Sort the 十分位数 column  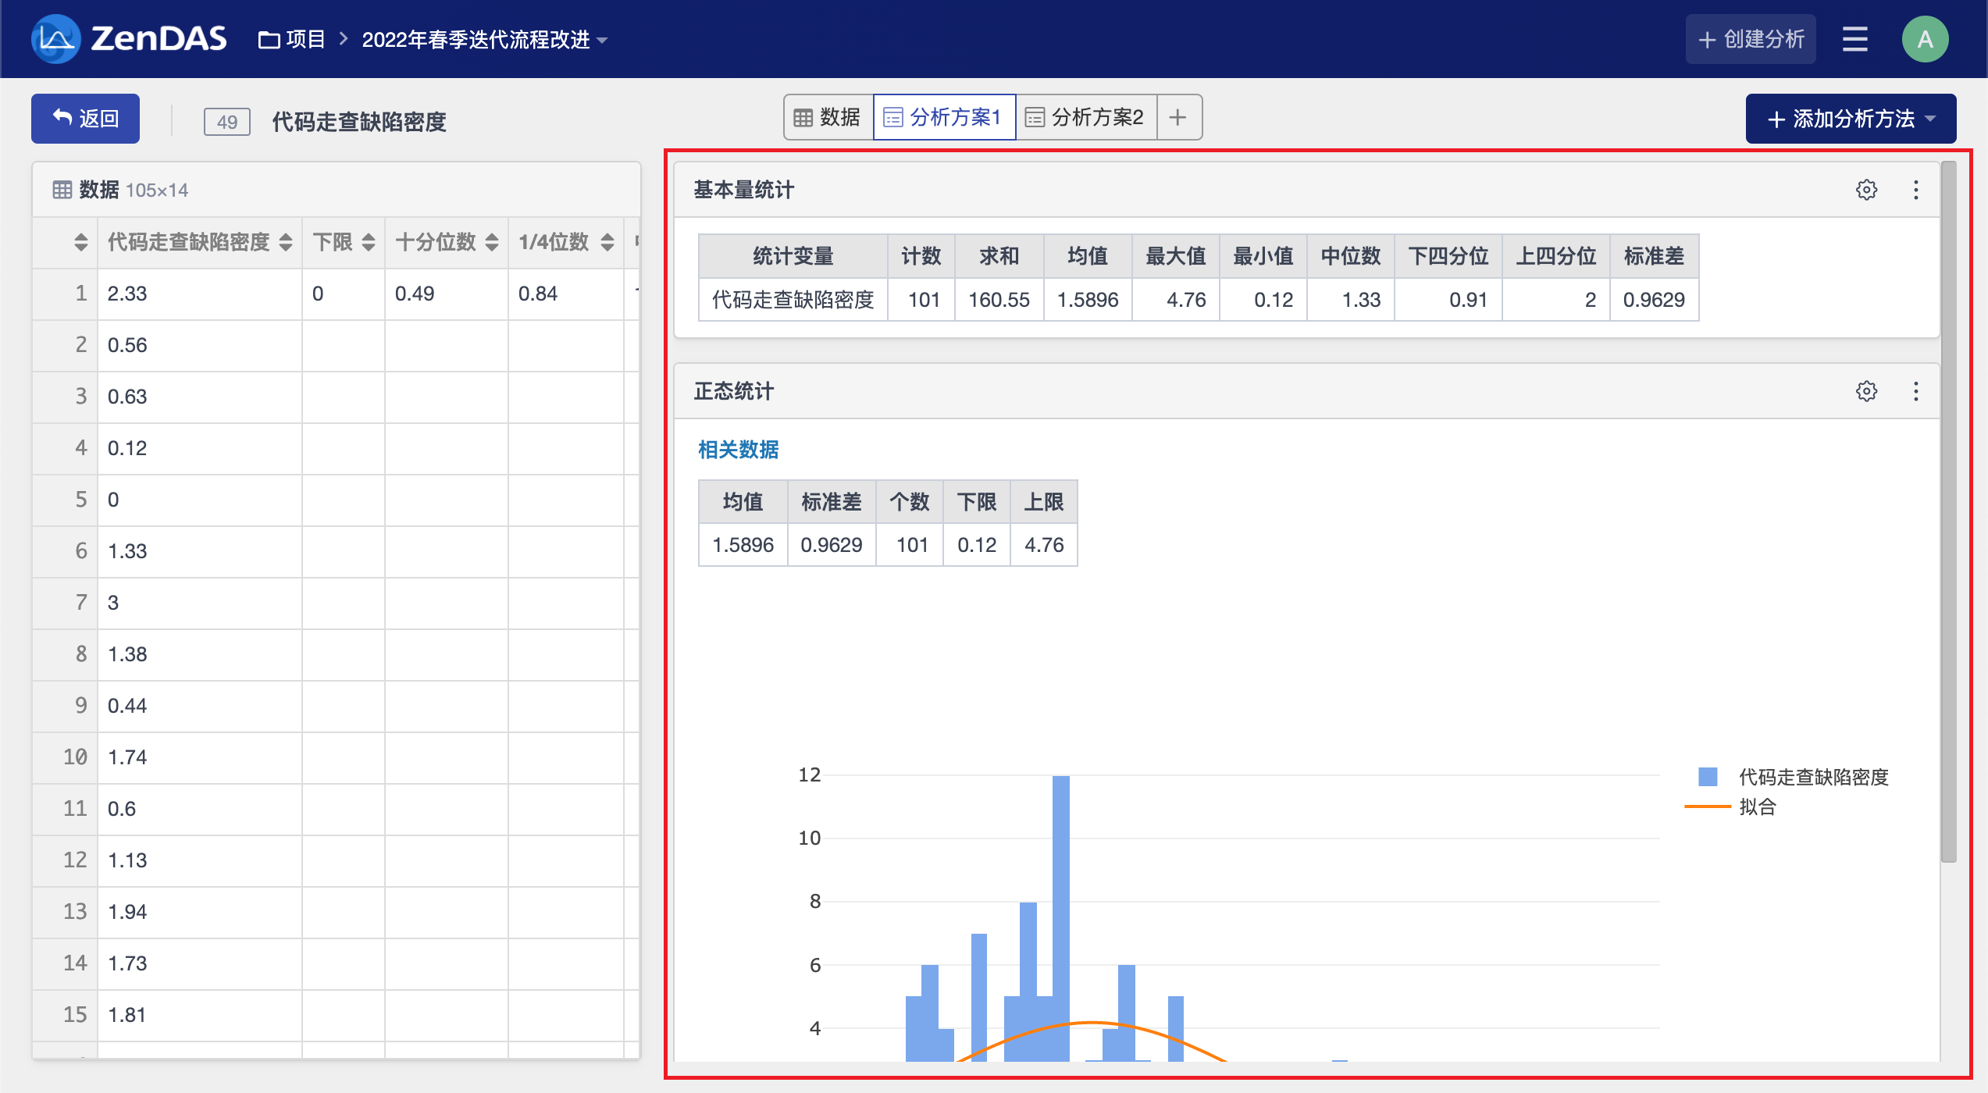click(x=492, y=242)
